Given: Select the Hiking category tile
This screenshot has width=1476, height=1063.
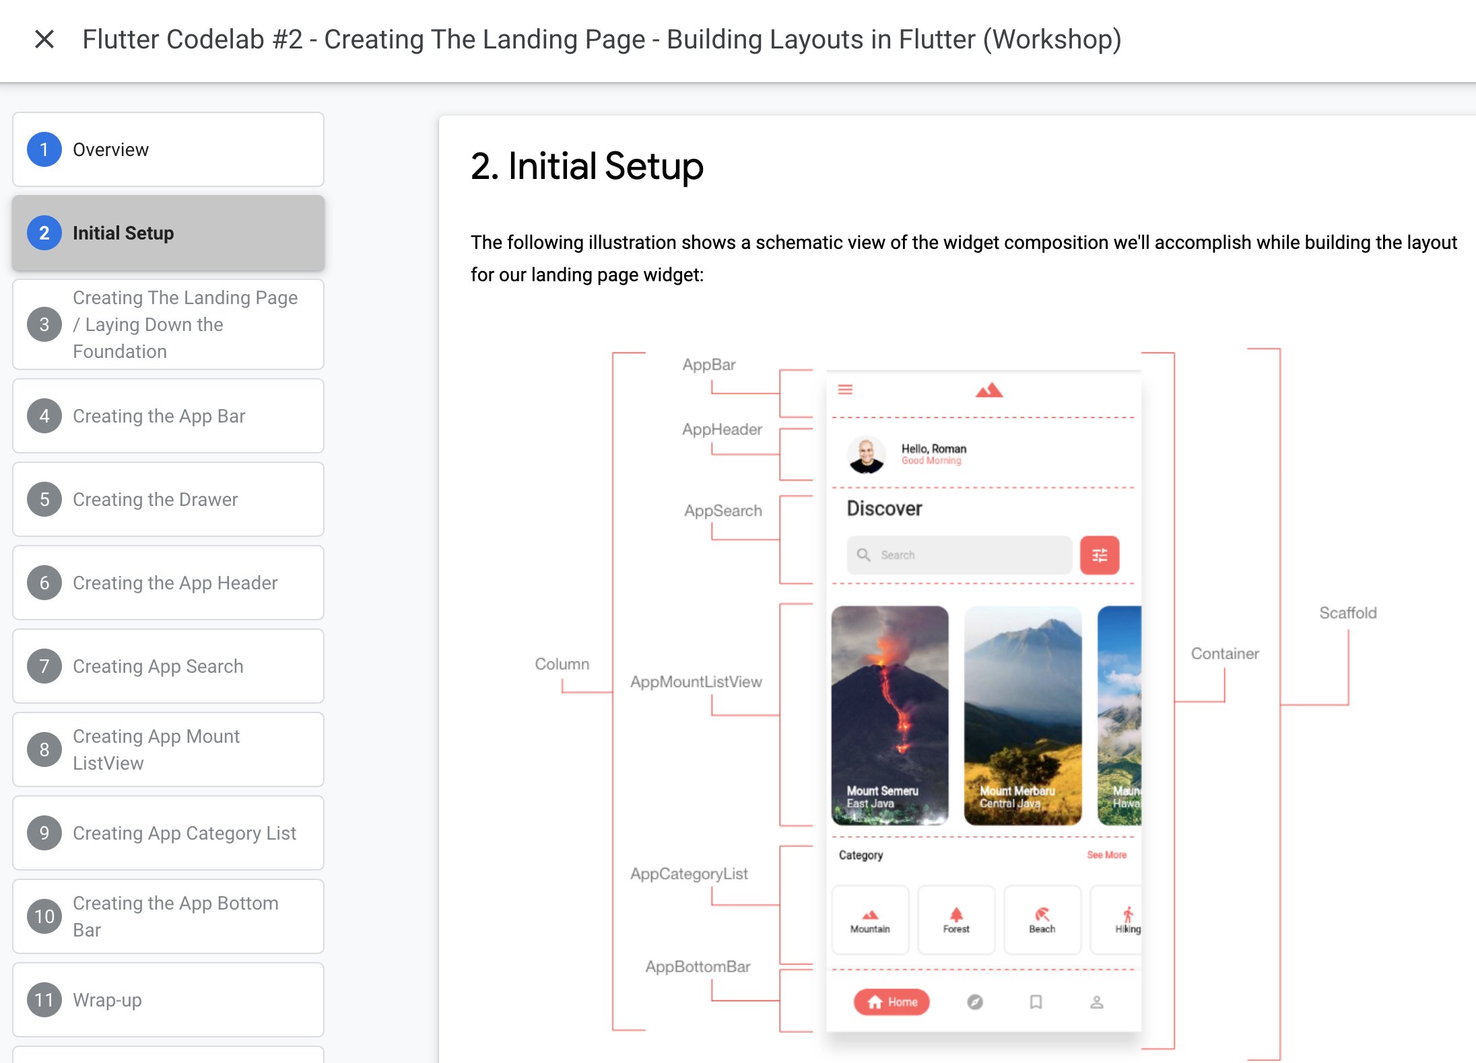Looking at the screenshot, I should point(1116,920).
